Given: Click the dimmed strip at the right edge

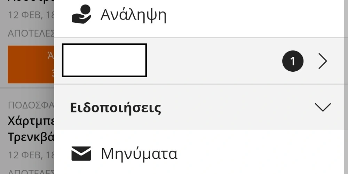Looking at the screenshot, I should [x=346, y=87].
